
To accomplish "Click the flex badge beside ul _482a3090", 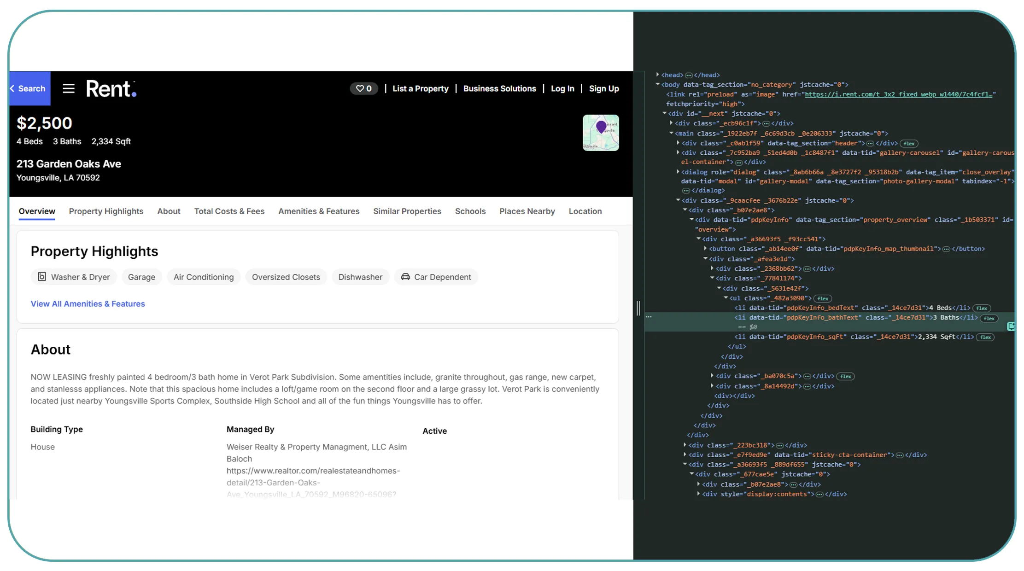I will [823, 298].
